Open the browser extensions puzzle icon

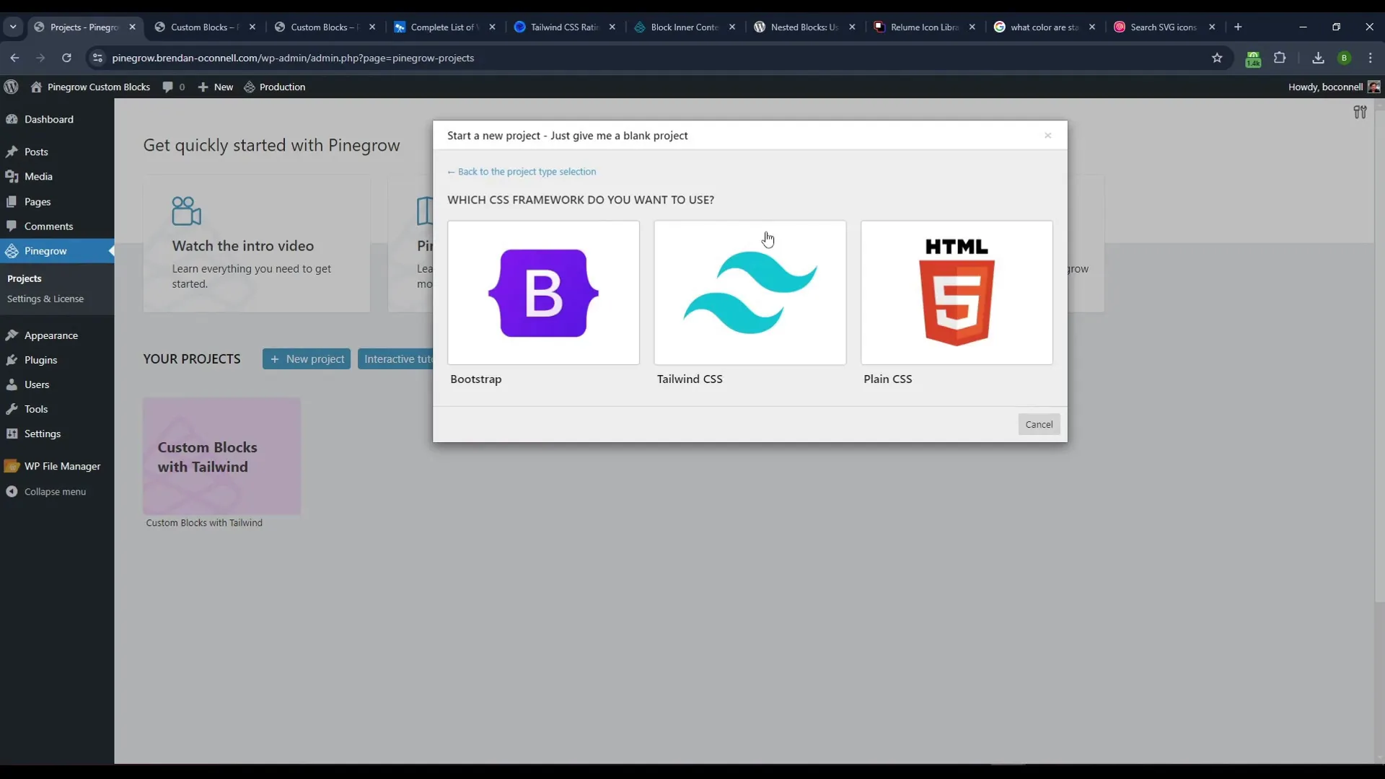1280,58
